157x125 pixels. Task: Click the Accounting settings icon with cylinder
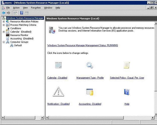tap(90, 92)
